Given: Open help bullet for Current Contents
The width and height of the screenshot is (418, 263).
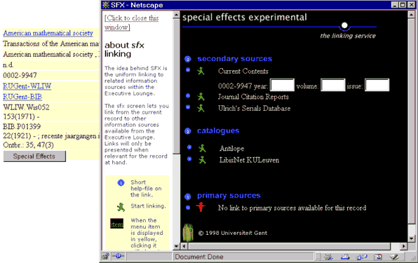Looking at the screenshot, I should [x=188, y=70].
